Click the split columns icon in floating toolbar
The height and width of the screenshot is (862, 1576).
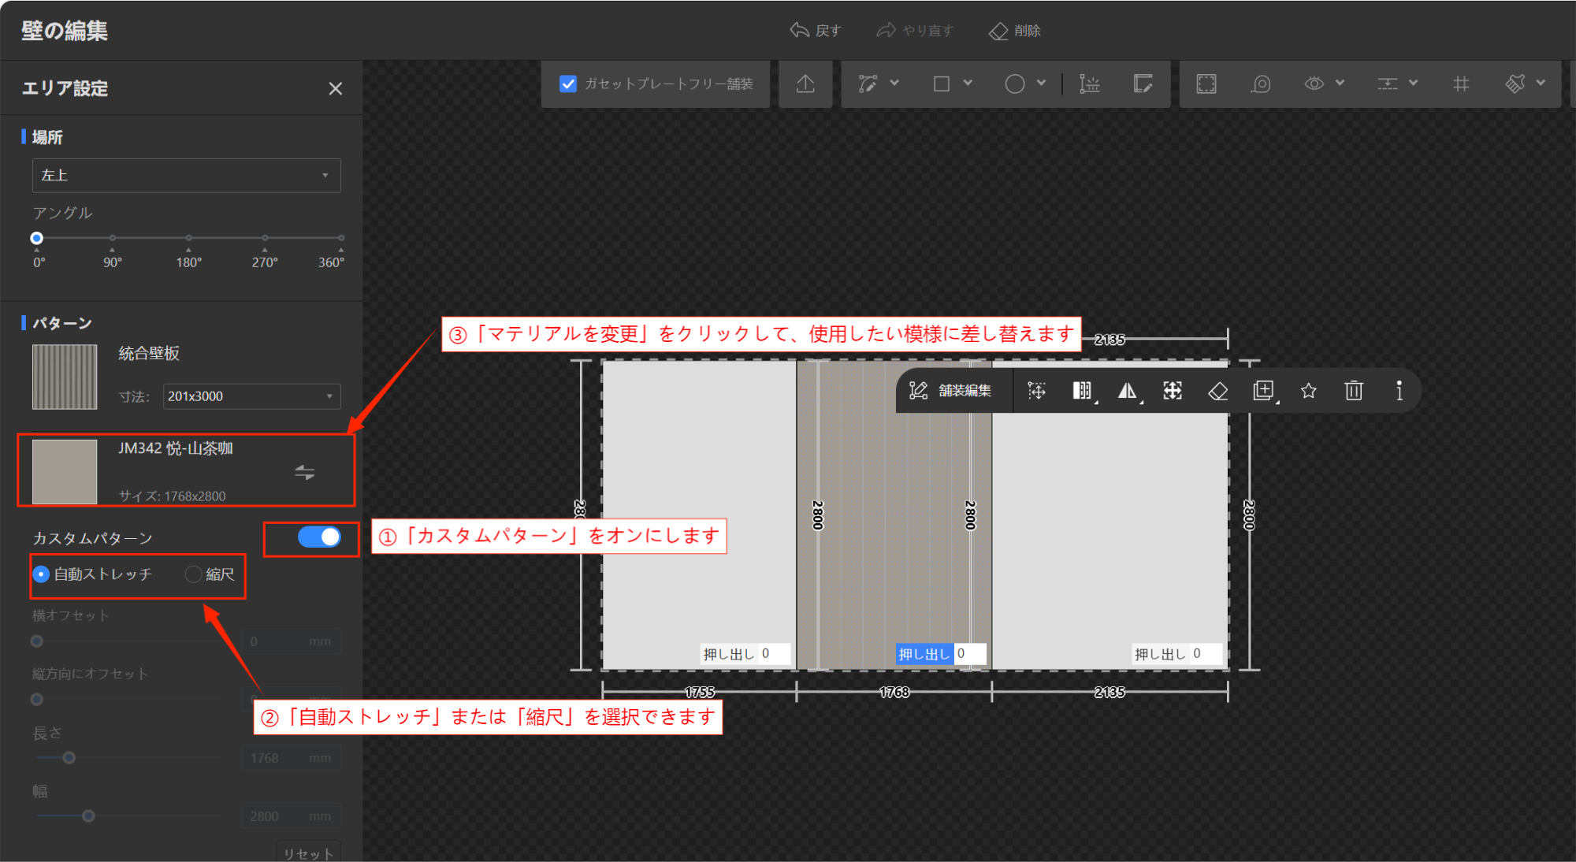pyautogui.click(x=1083, y=390)
